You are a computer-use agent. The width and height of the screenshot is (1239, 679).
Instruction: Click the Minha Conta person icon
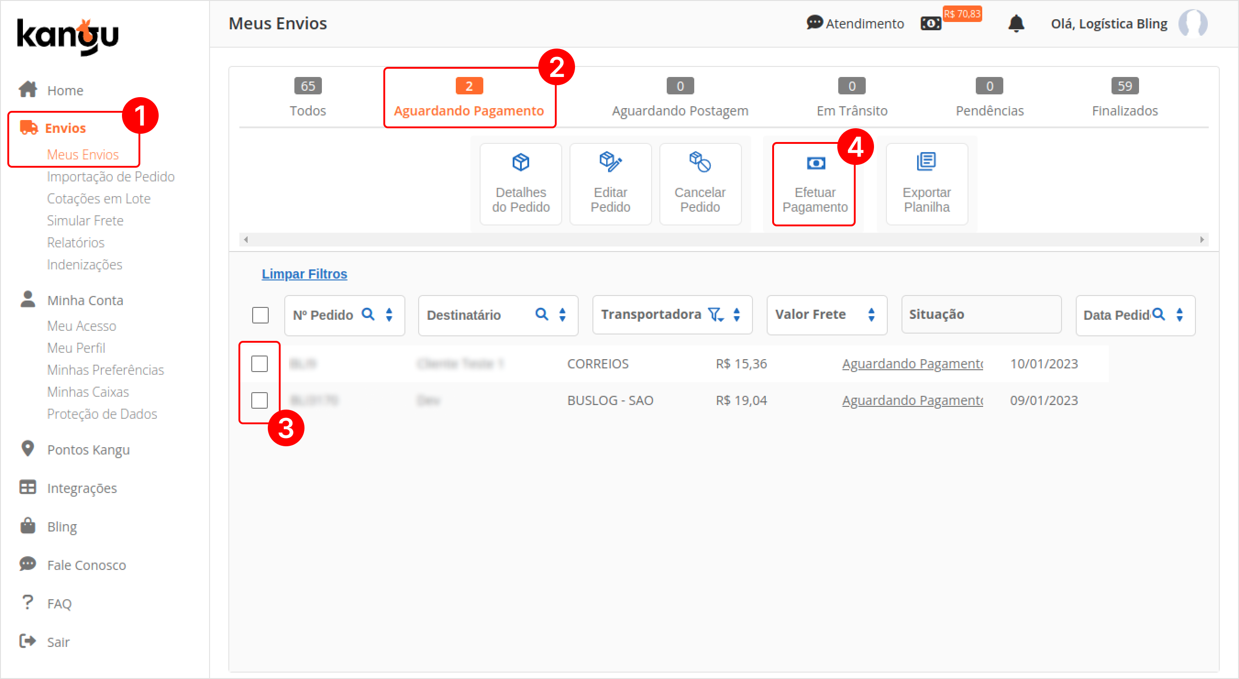[28, 299]
